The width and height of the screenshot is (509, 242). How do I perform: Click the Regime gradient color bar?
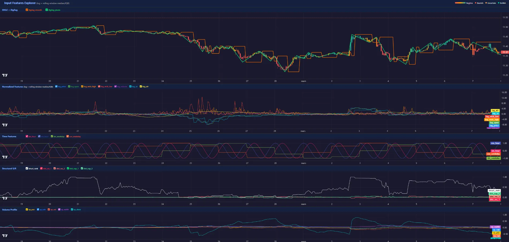click(460, 3)
